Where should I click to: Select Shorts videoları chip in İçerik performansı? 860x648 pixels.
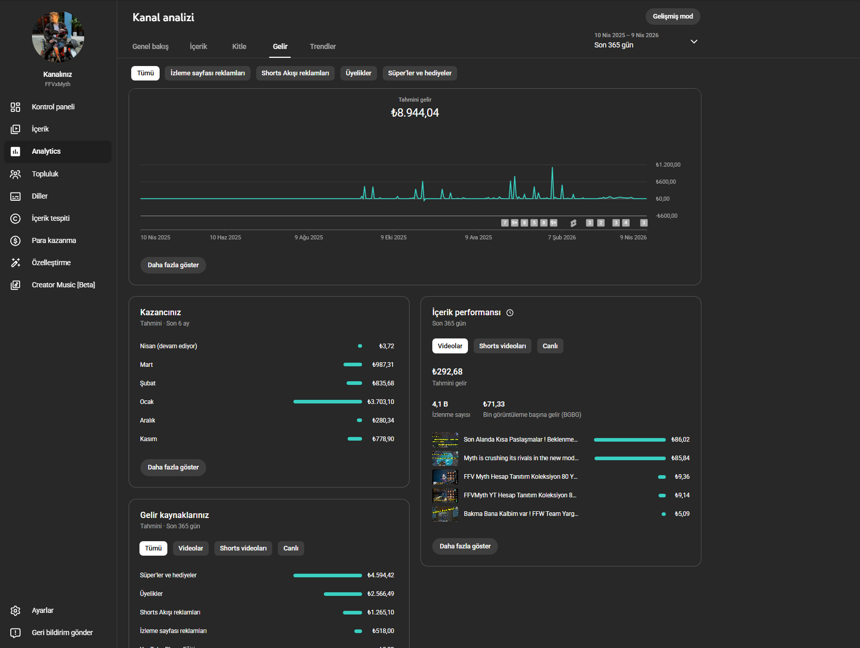pos(503,346)
